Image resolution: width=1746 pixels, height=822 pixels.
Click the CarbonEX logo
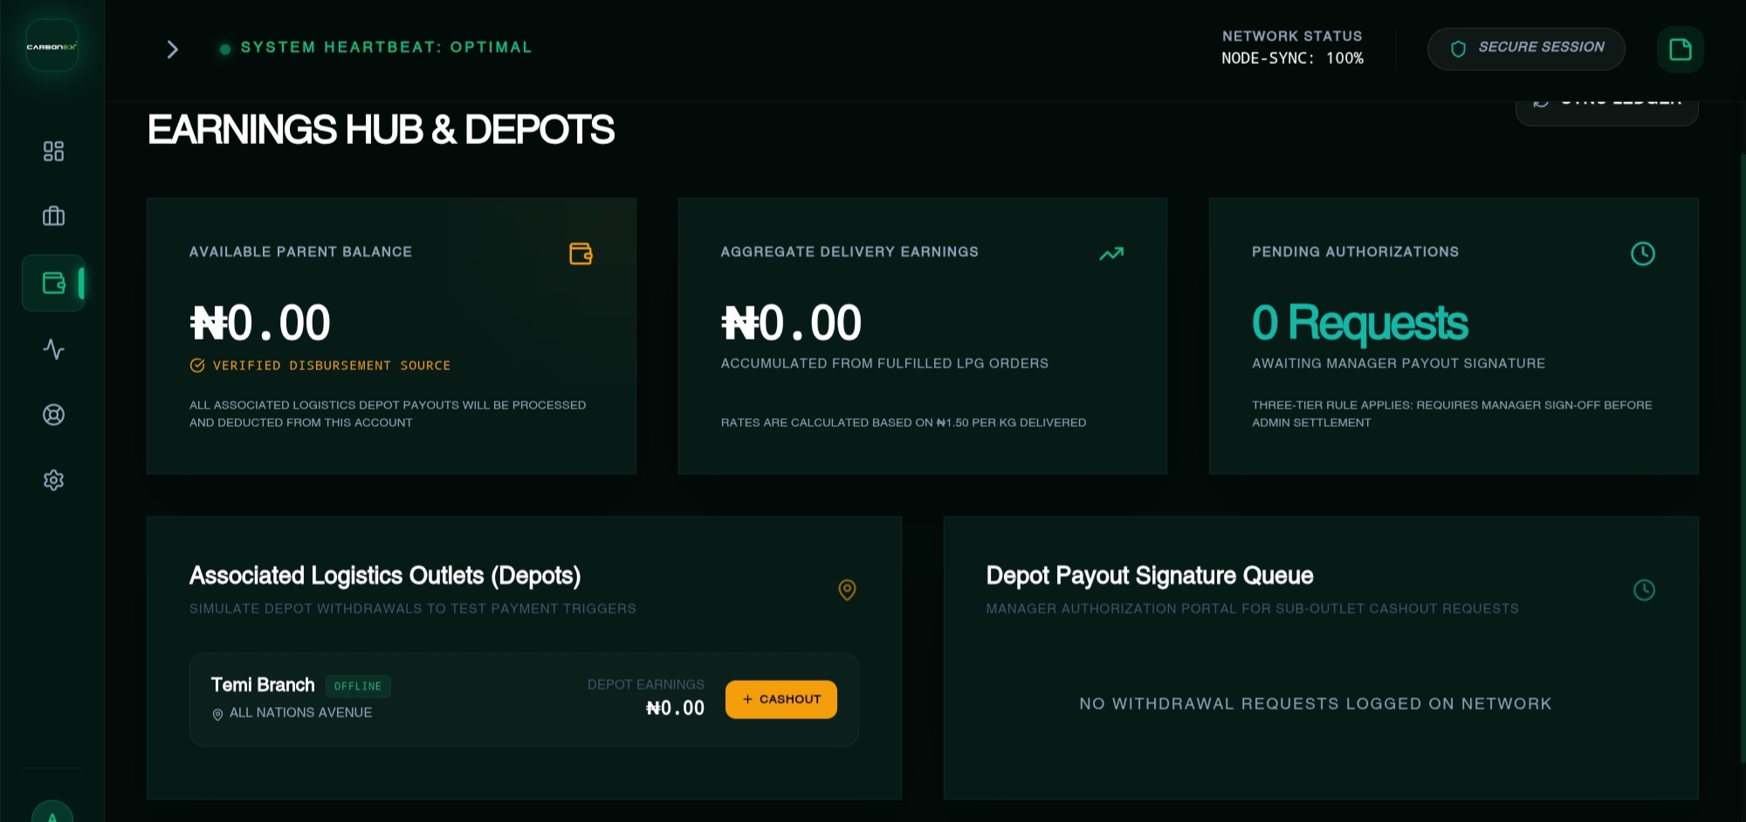tap(52, 46)
